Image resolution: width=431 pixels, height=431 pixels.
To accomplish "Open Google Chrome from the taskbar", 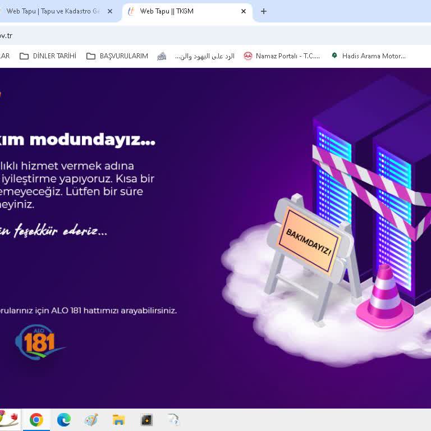I will click(36, 420).
